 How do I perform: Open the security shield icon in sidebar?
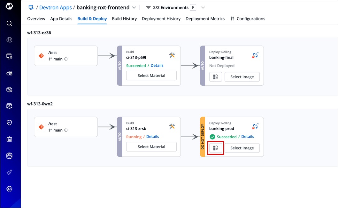point(9,123)
